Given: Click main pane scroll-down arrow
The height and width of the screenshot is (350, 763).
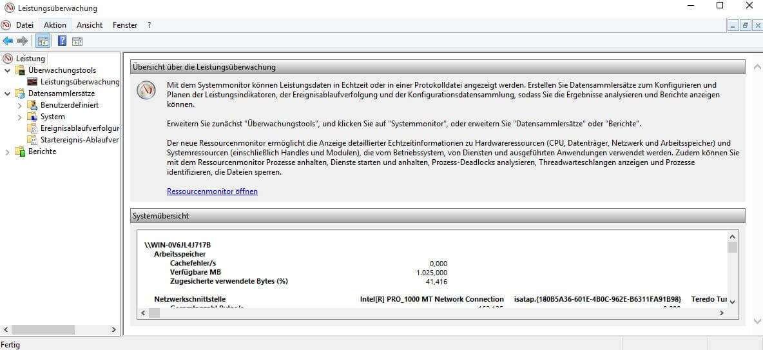Looking at the screenshot, I should click(x=757, y=321).
